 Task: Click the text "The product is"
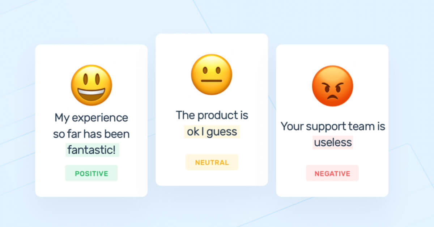pyautogui.click(x=212, y=115)
